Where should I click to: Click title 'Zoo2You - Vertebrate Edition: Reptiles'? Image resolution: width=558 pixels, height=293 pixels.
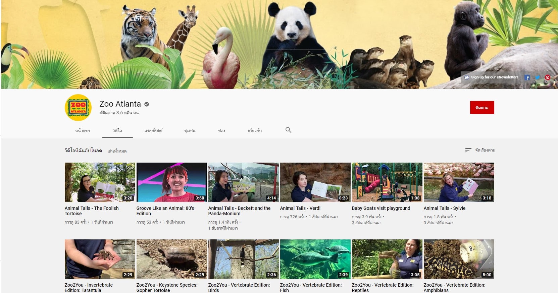tap(383, 288)
